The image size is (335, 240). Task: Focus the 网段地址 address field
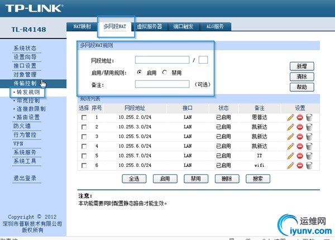[162, 60]
